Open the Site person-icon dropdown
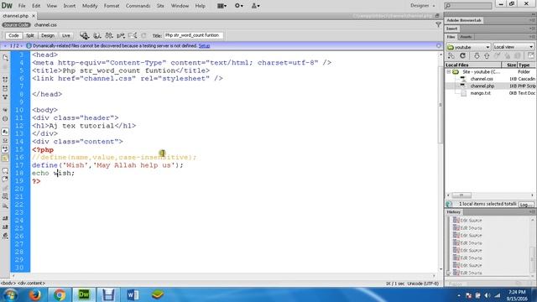537x302 pixels. click(x=255, y=6)
